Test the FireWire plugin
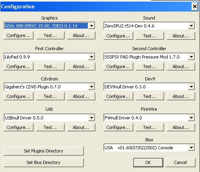This screenshot has height=172, width=200. click(150, 127)
